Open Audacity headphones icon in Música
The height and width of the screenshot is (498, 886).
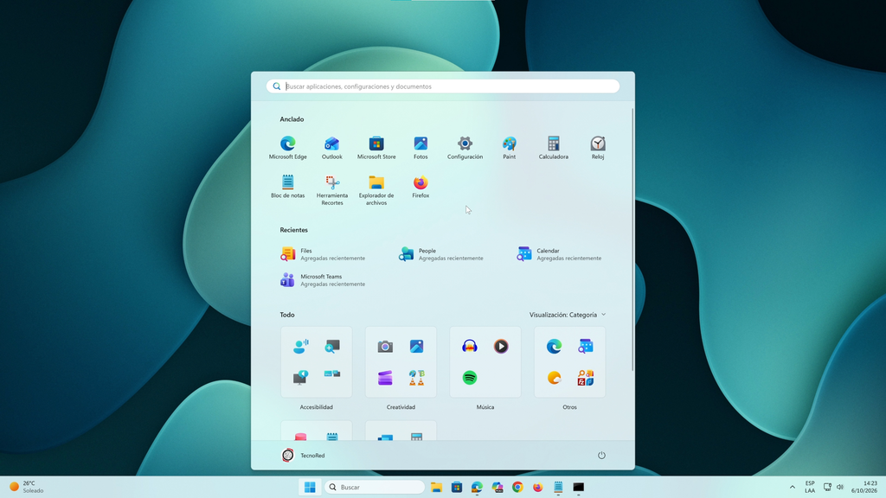[470, 346]
